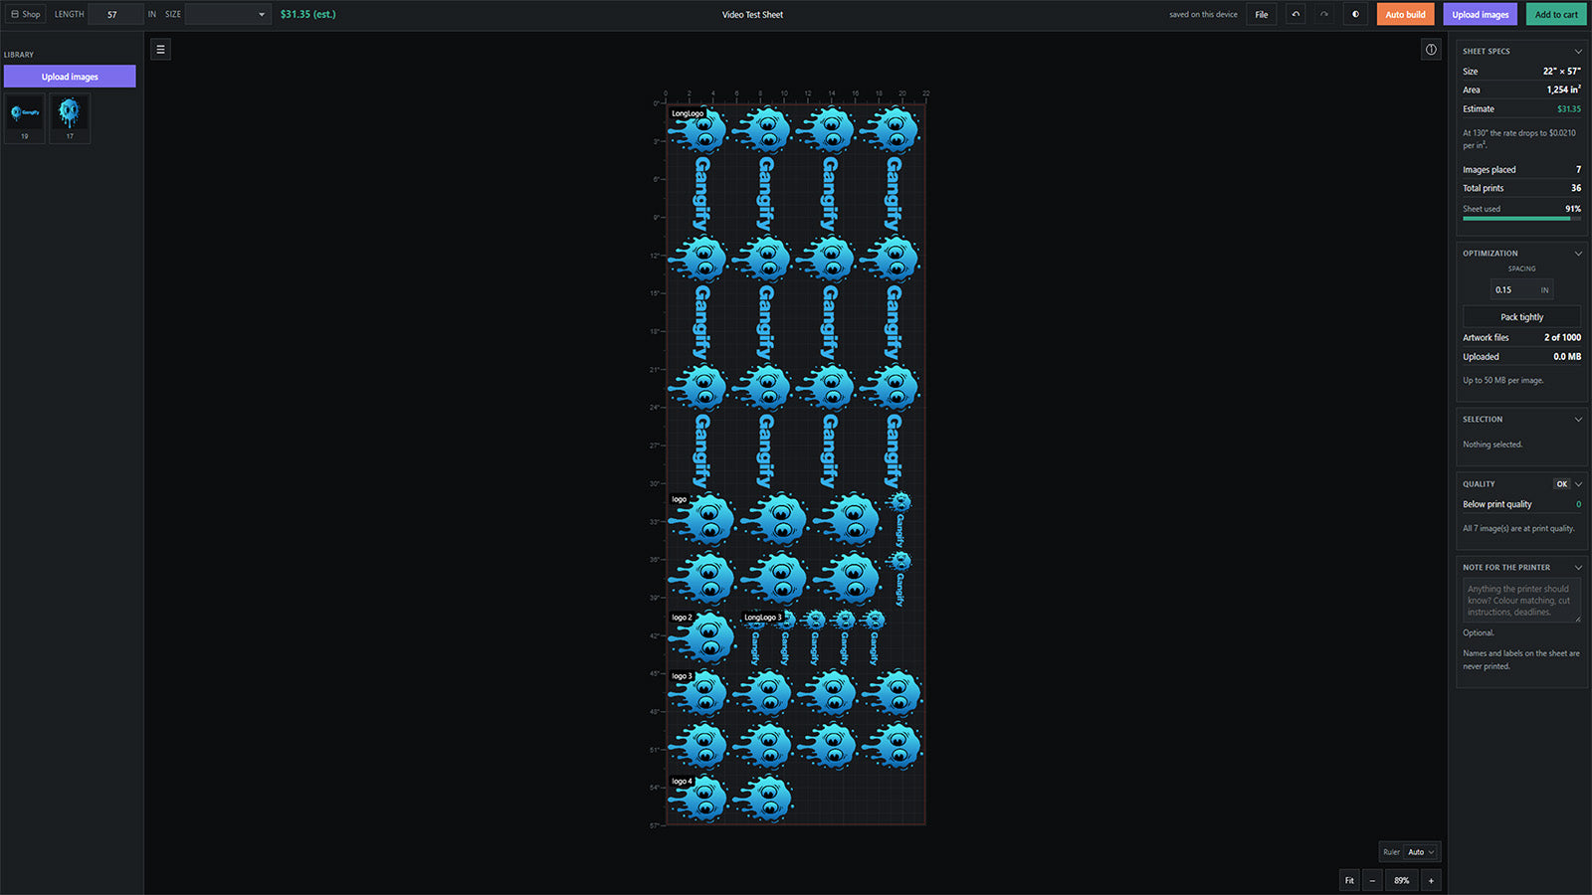Open the Ruler Auto dropdown
This screenshot has width=1592, height=895.
[x=1421, y=851]
